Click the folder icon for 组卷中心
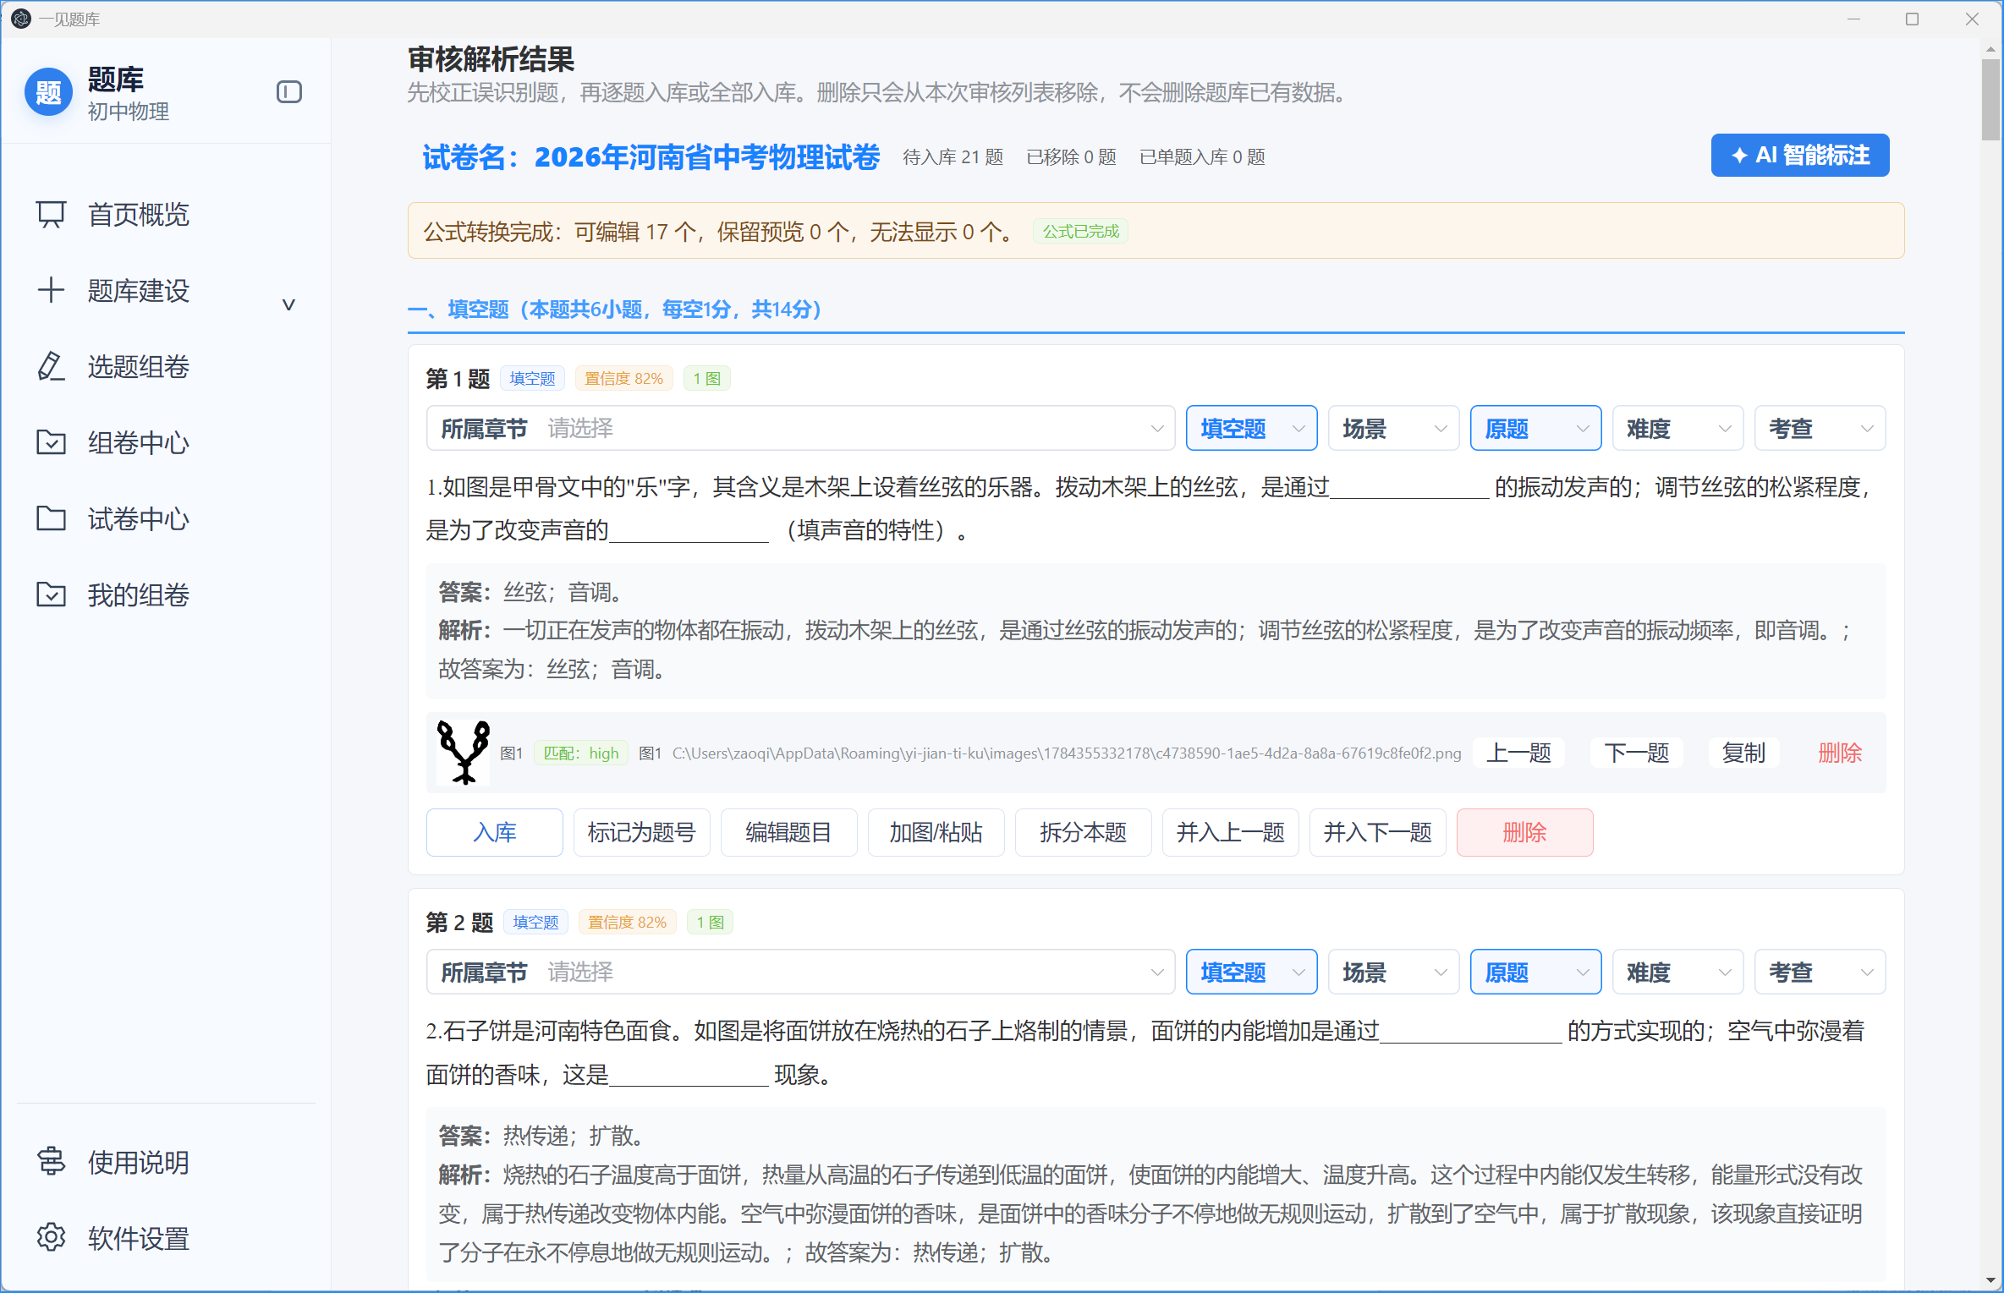Viewport: 2004px width, 1293px height. pyautogui.click(x=51, y=442)
